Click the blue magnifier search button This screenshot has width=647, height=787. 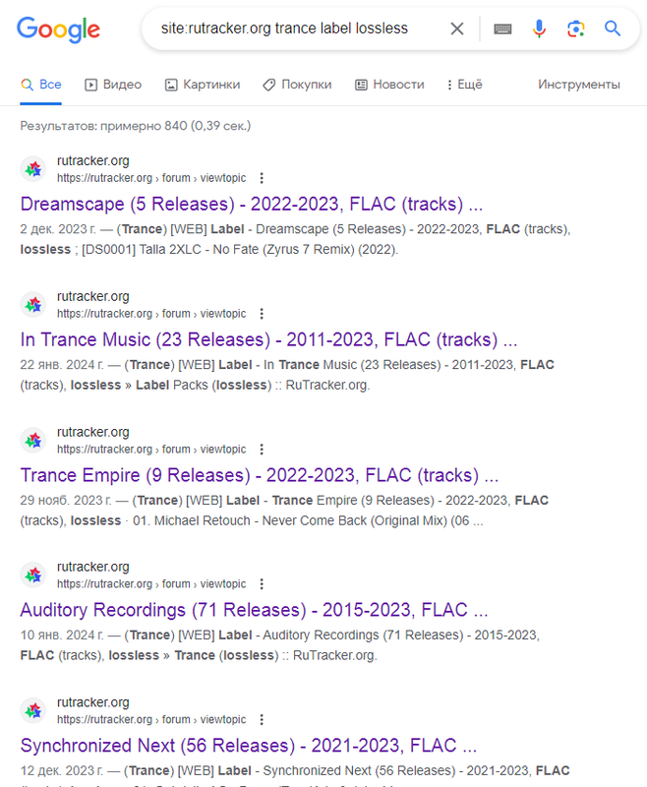coord(613,29)
